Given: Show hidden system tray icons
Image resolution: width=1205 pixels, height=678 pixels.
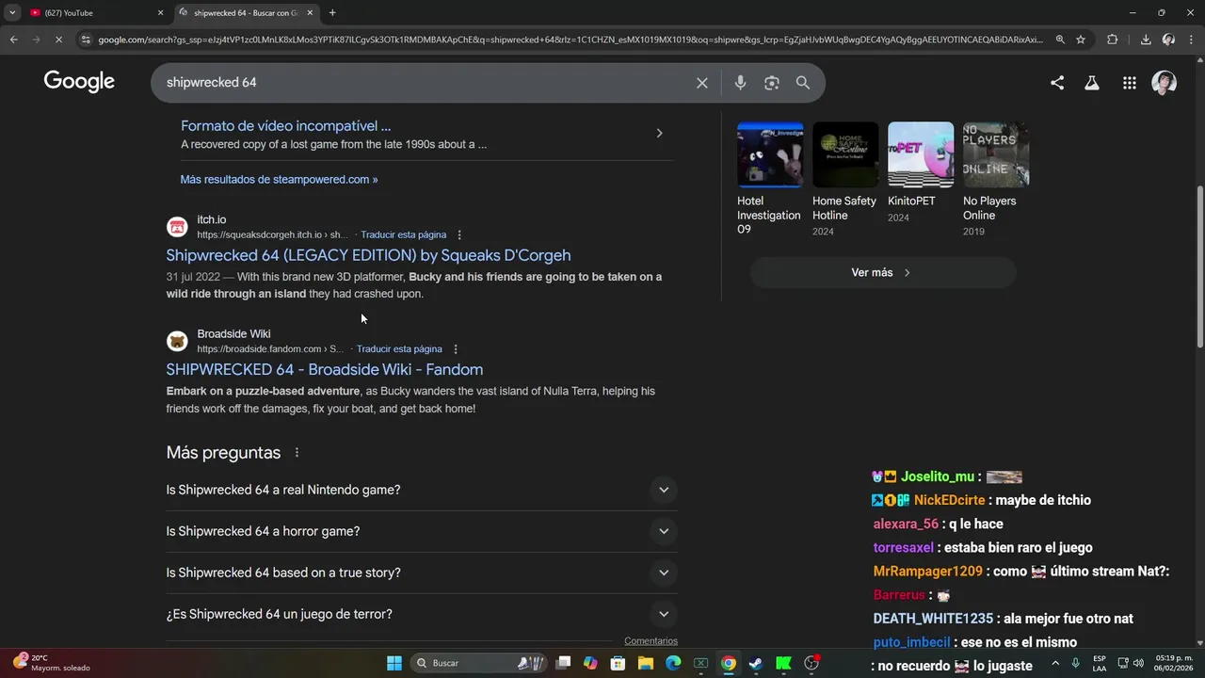Looking at the screenshot, I should click(x=1054, y=663).
